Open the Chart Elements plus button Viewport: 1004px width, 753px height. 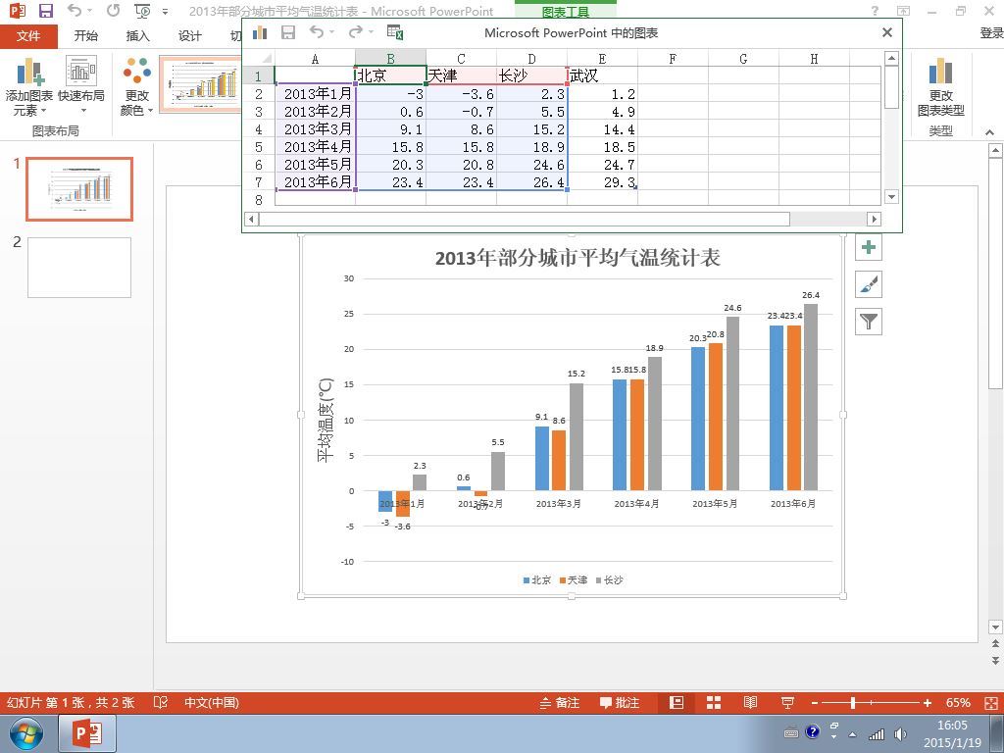point(869,247)
